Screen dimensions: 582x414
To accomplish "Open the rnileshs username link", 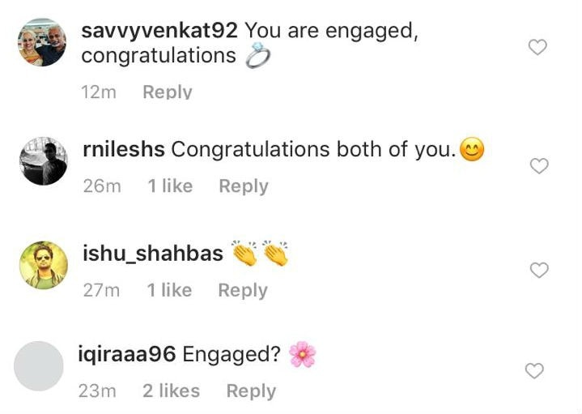I will pyautogui.click(x=124, y=149).
